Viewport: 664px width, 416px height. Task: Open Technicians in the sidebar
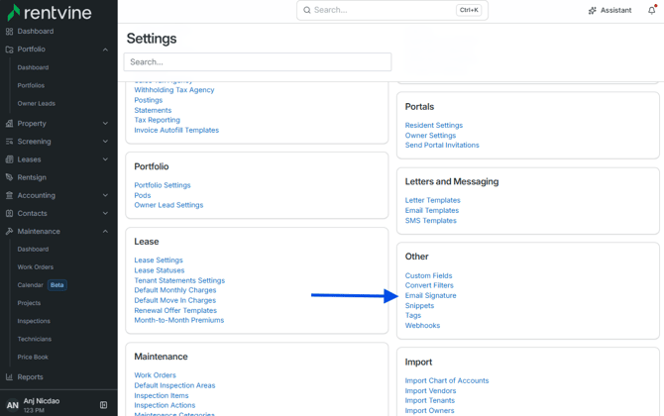(x=35, y=339)
